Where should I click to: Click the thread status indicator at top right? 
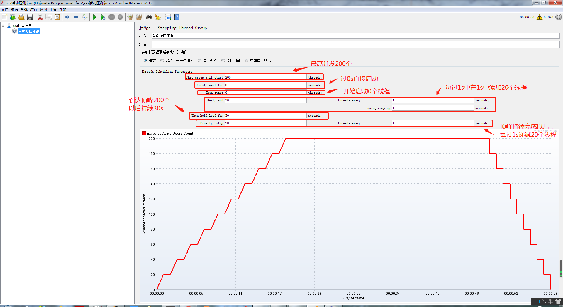[x=559, y=17]
